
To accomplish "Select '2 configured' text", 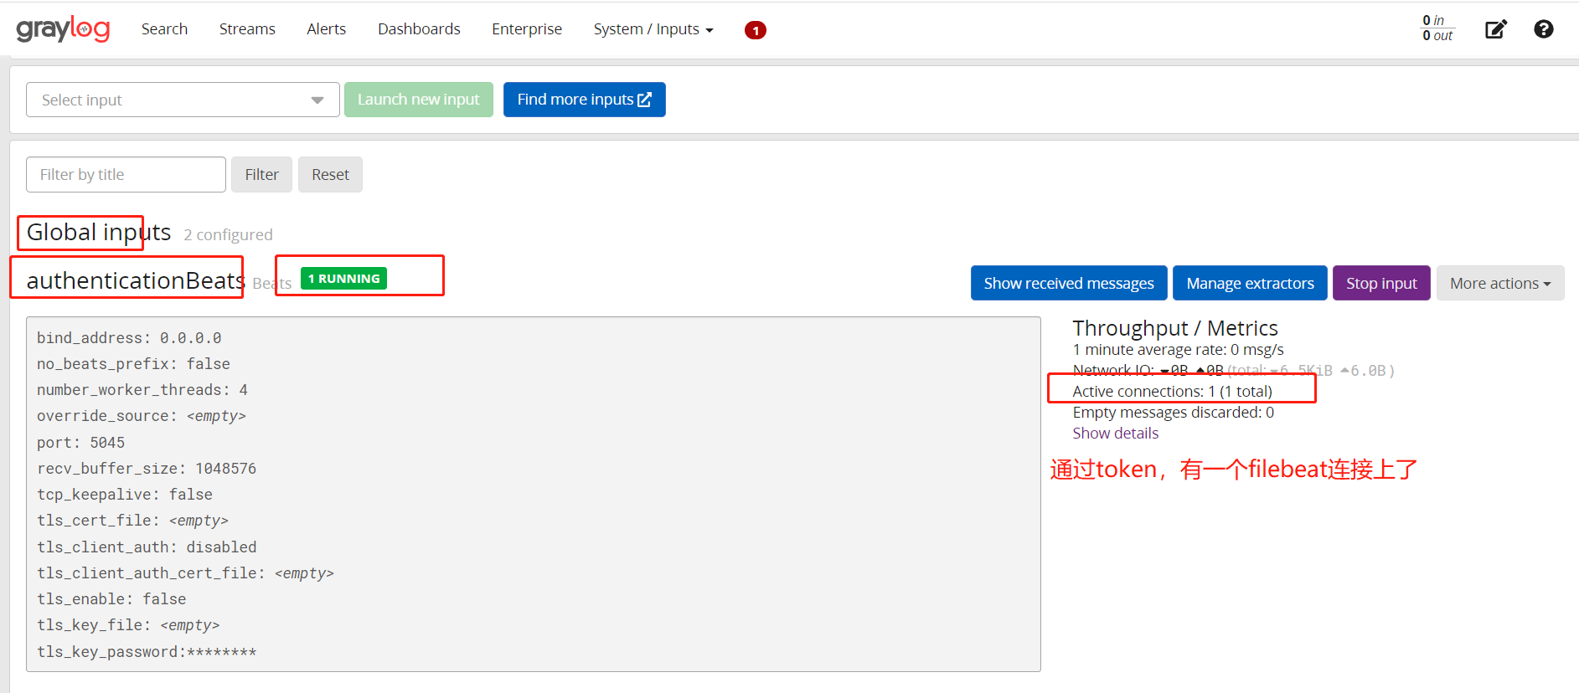I will 228,234.
